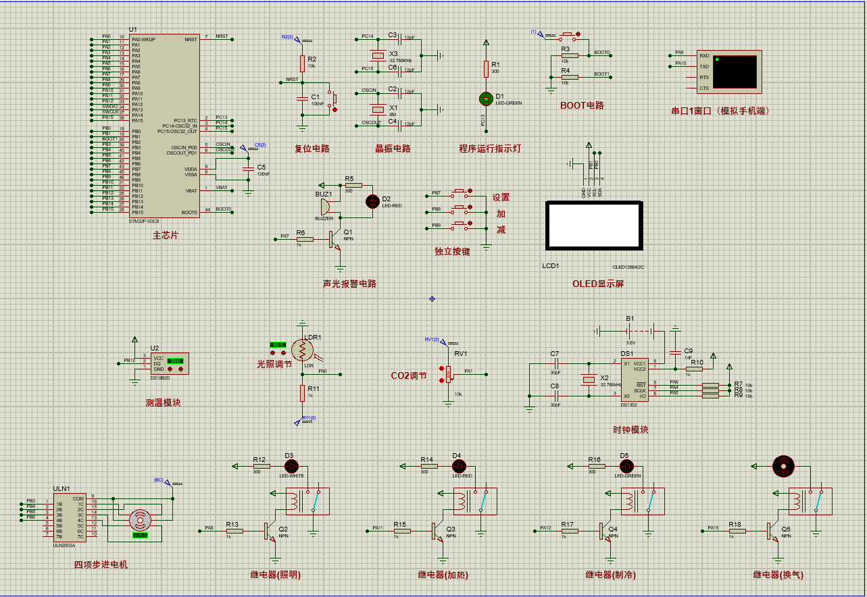Click the 串口1窗口（模拟手机端） label
Viewport: 867px width, 597px height.
(720, 111)
